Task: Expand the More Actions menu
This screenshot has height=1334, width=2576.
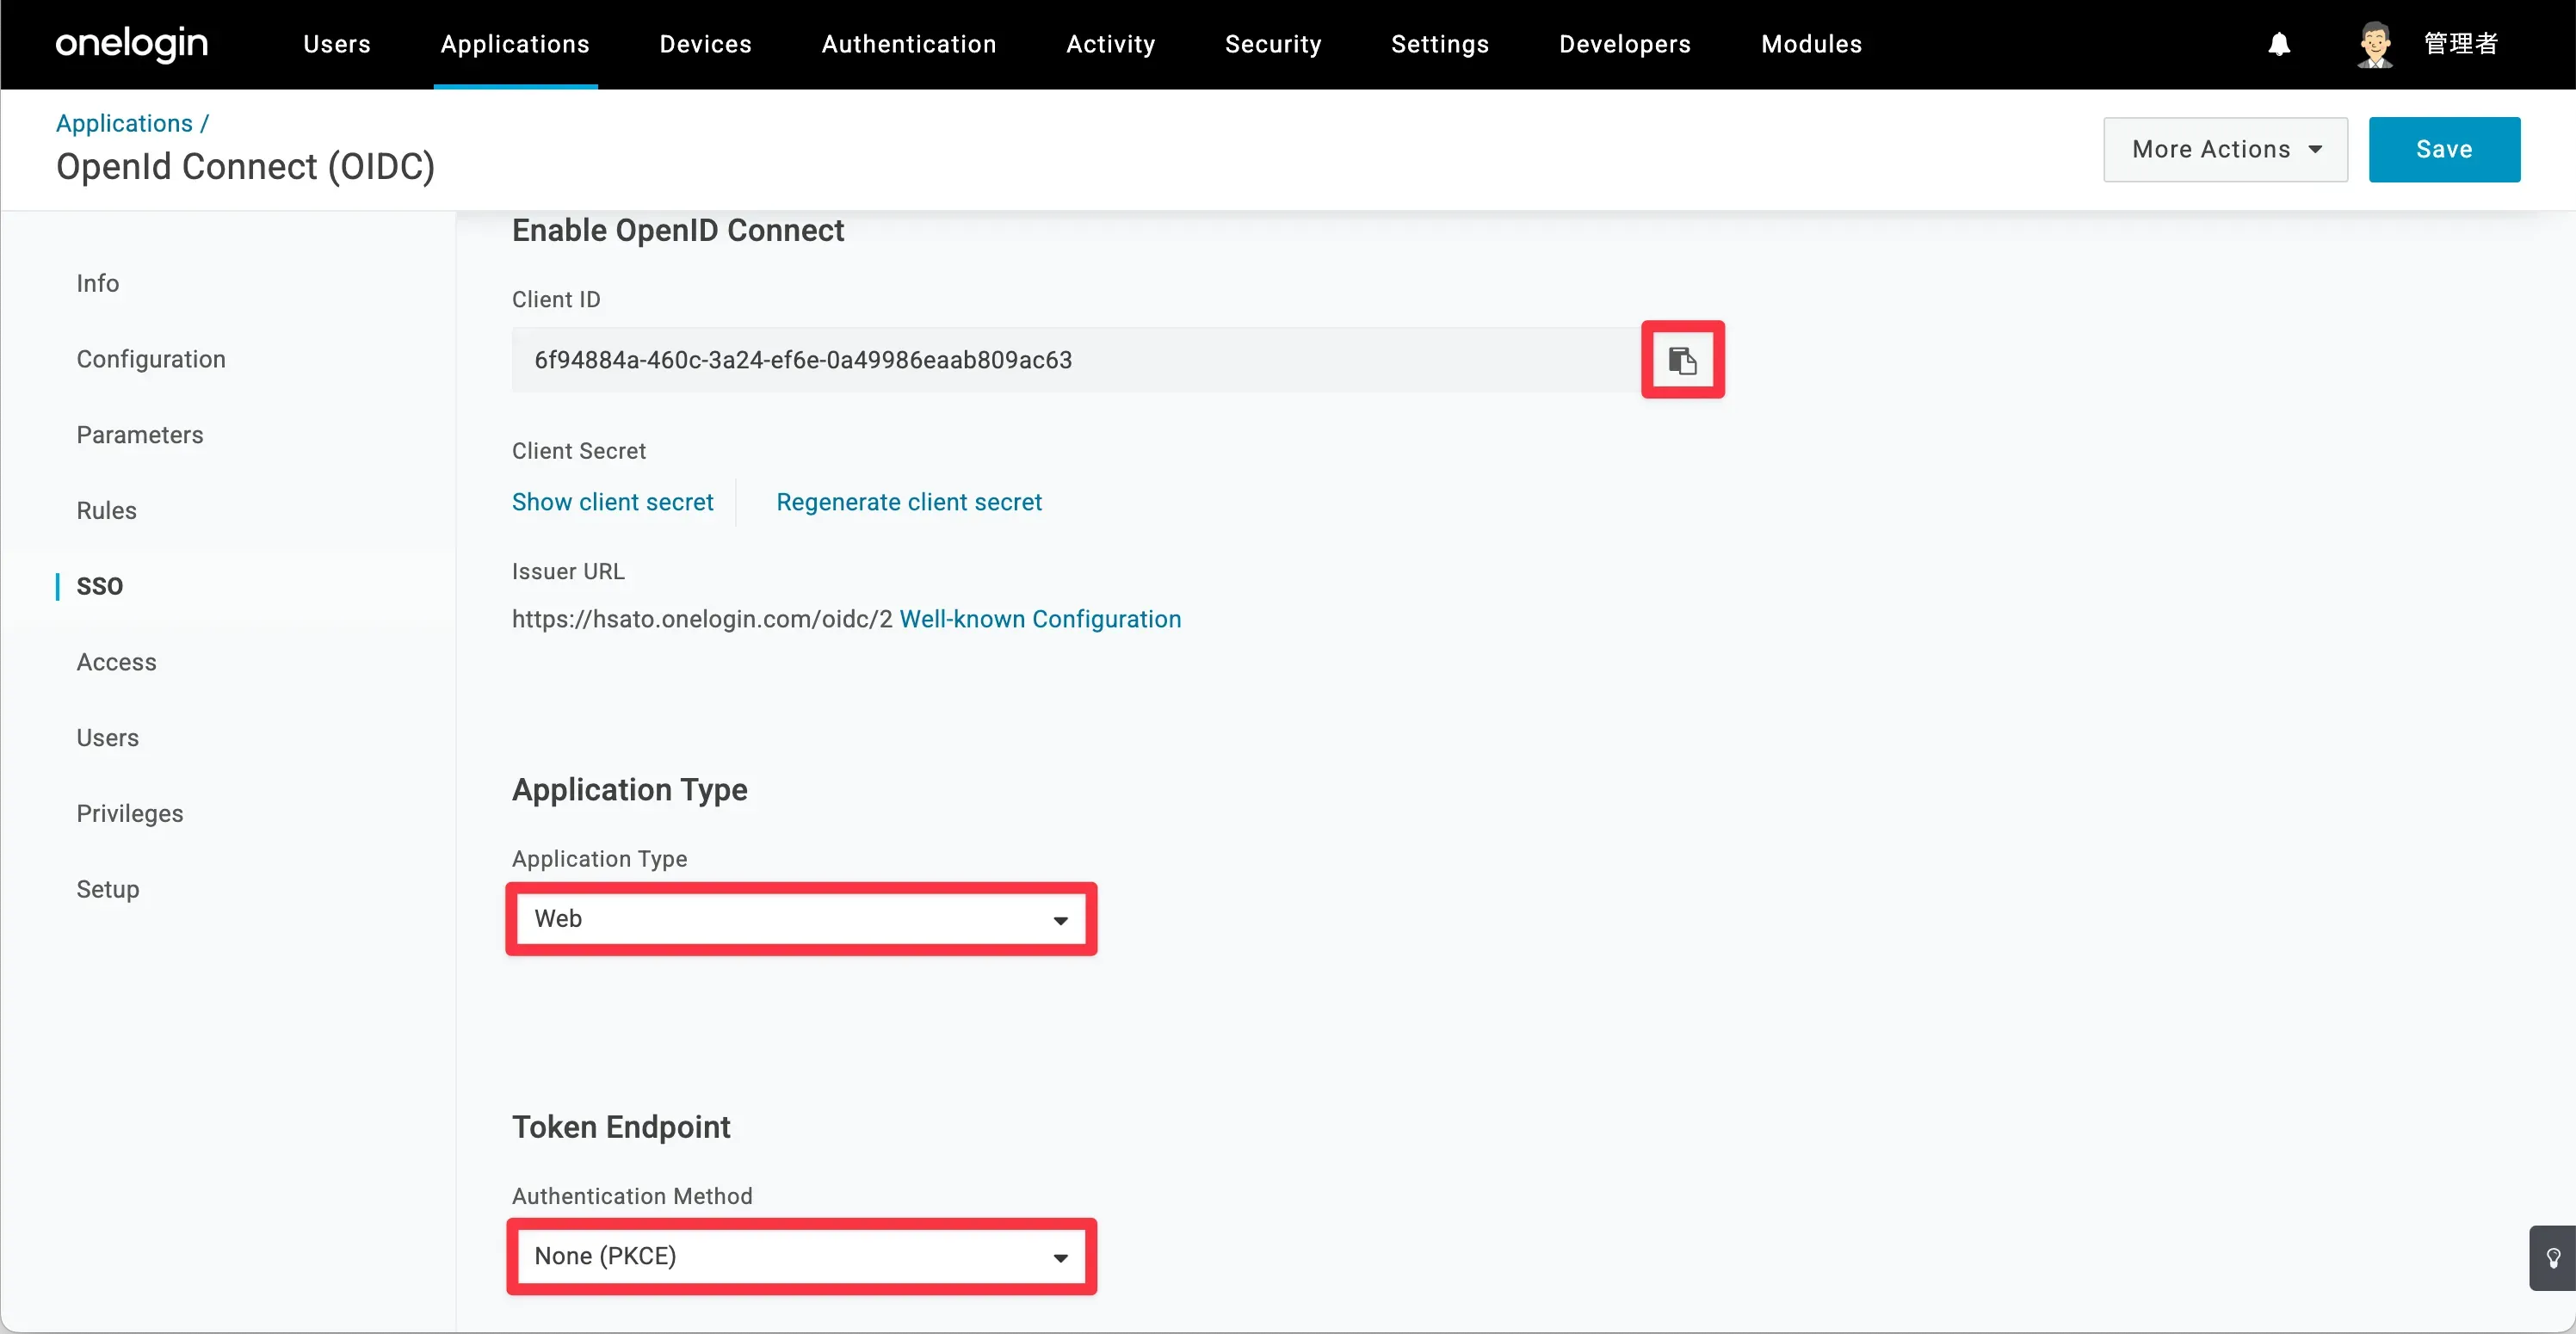Action: pos(2225,149)
